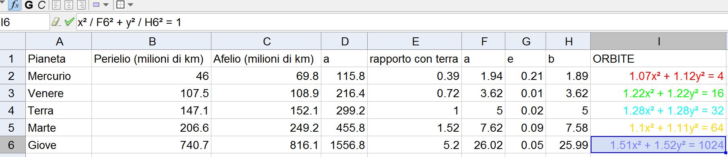Center-align cell text

click(x=69, y=5)
